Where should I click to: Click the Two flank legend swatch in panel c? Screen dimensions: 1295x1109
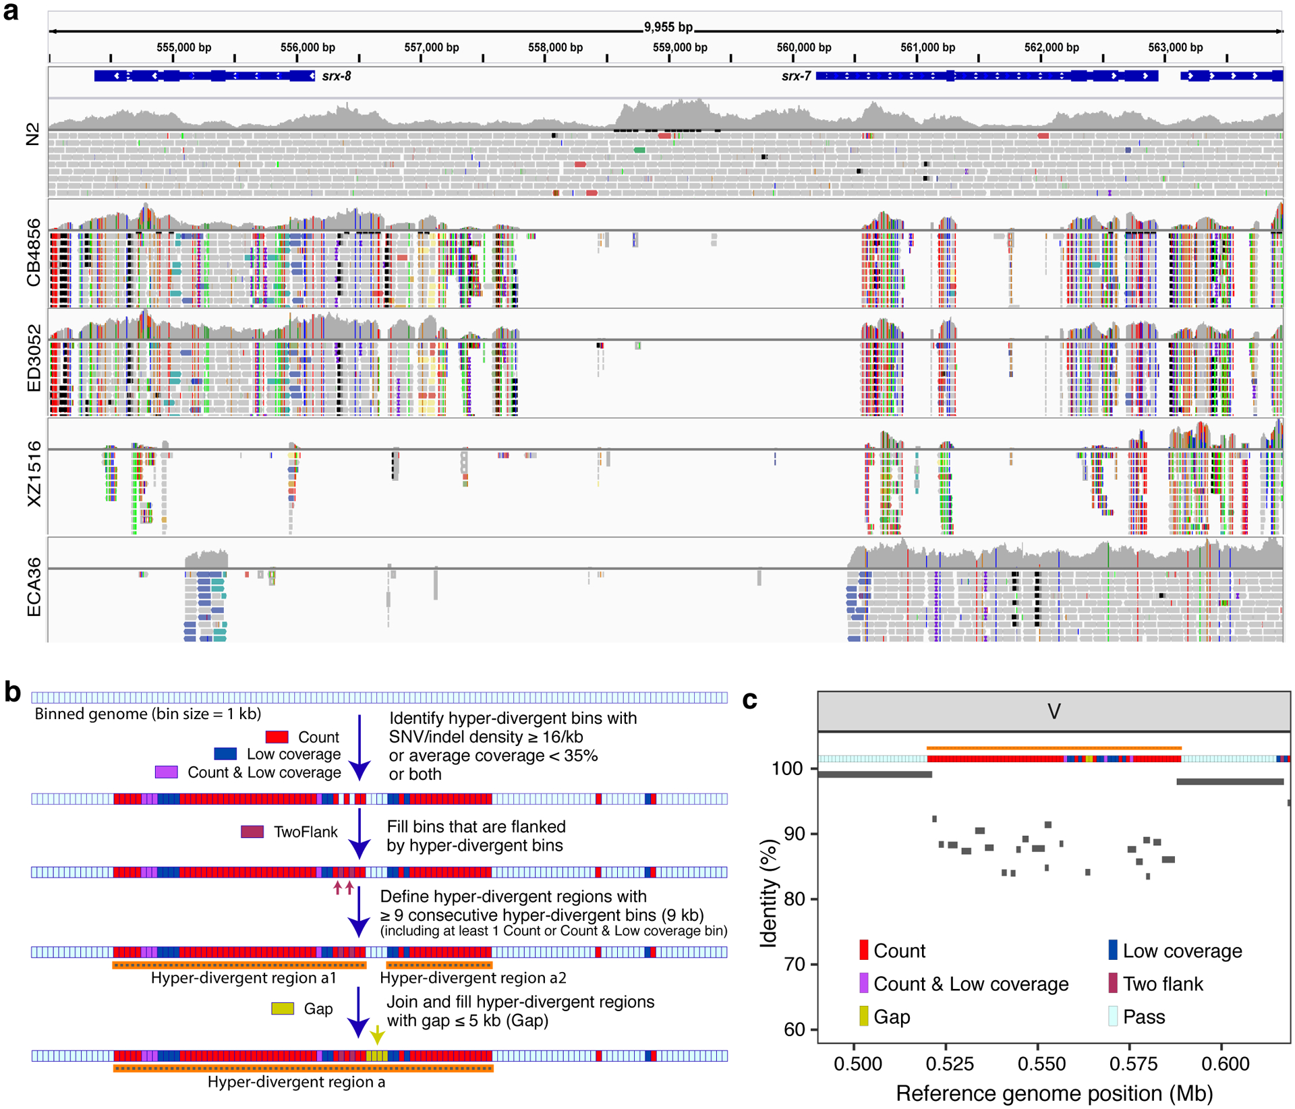coord(1113,983)
